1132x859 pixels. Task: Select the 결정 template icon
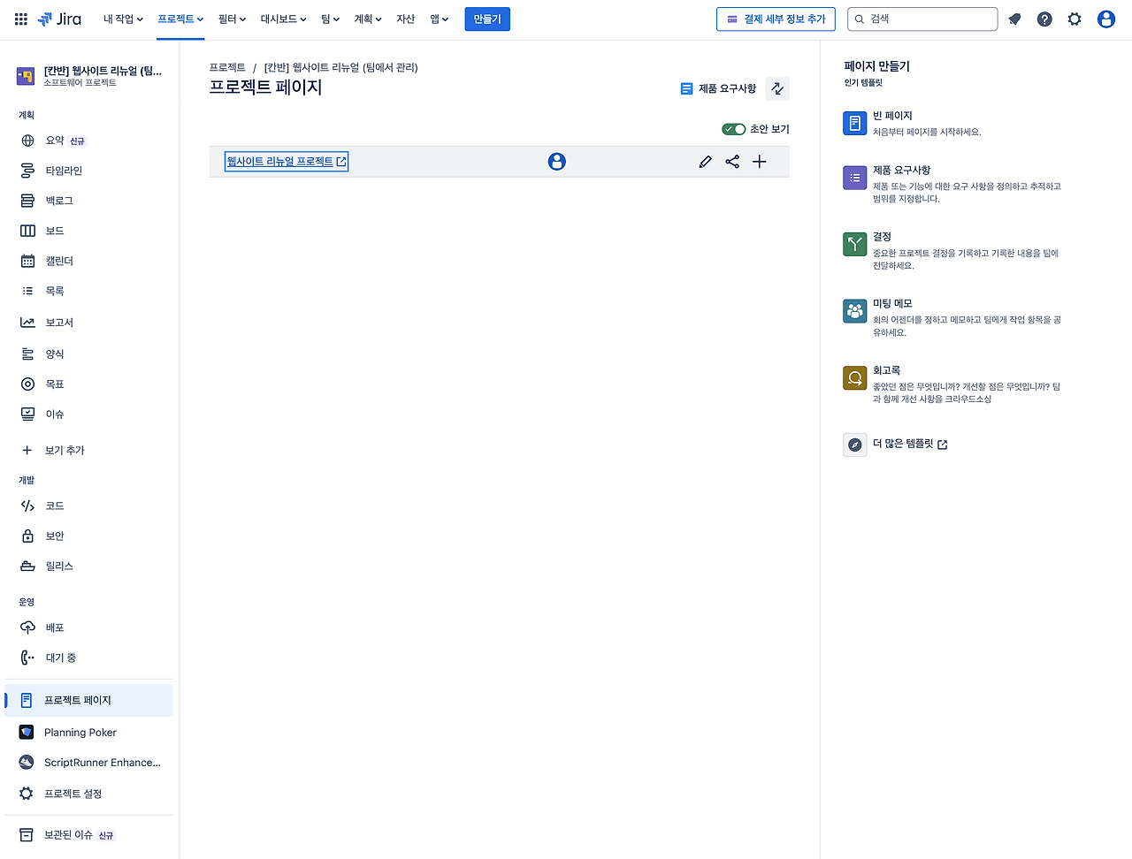tap(855, 244)
